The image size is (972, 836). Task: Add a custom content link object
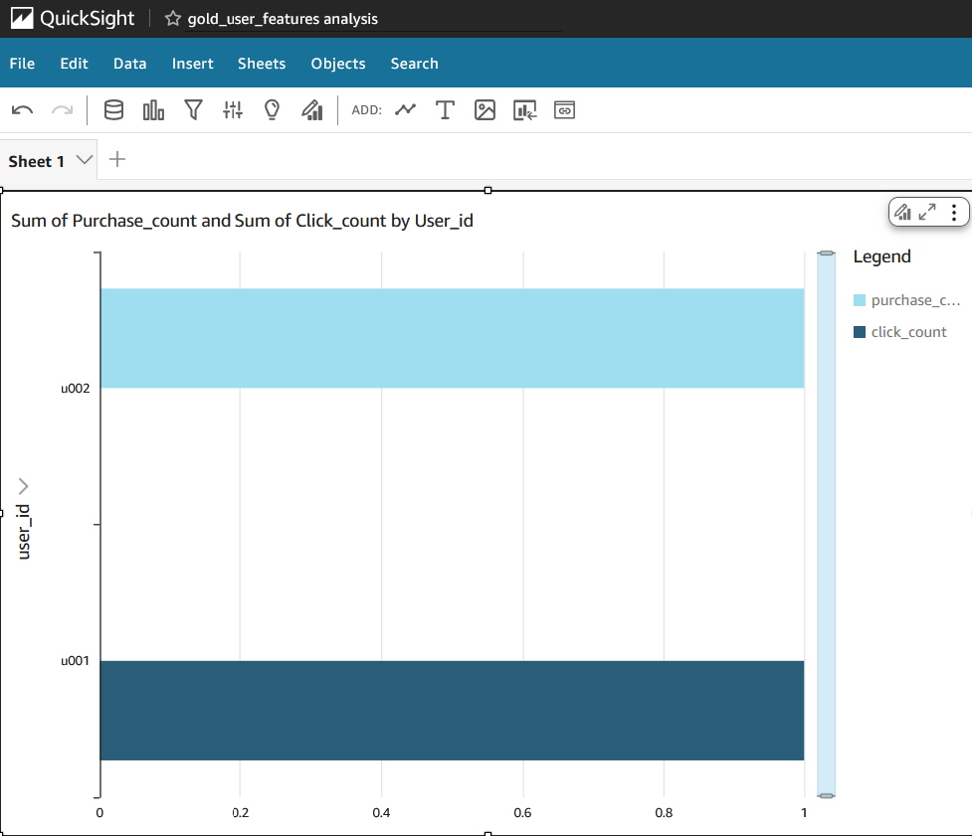pos(564,110)
